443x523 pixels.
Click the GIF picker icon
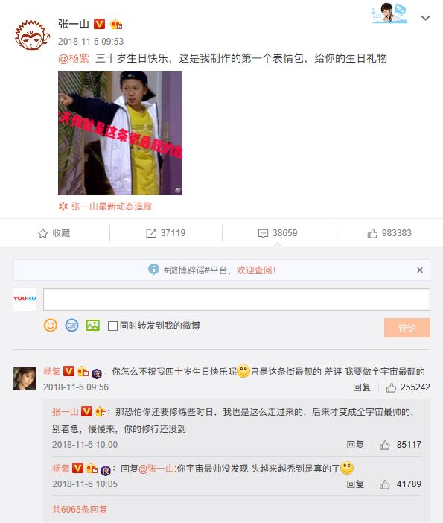pyautogui.click(x=71, y=326)
